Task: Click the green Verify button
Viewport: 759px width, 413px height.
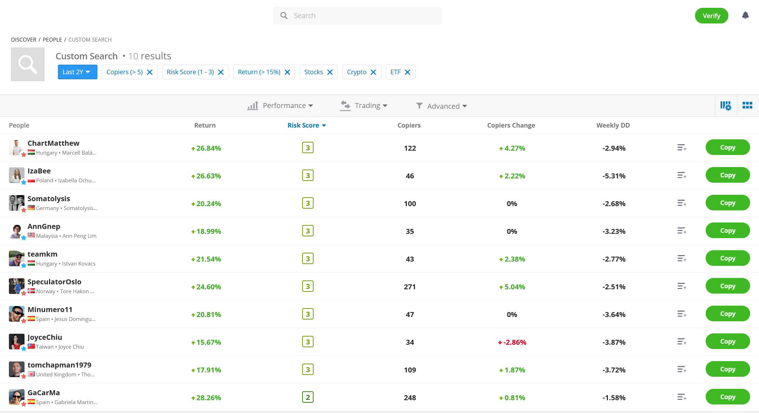Action: click(711, 16)
